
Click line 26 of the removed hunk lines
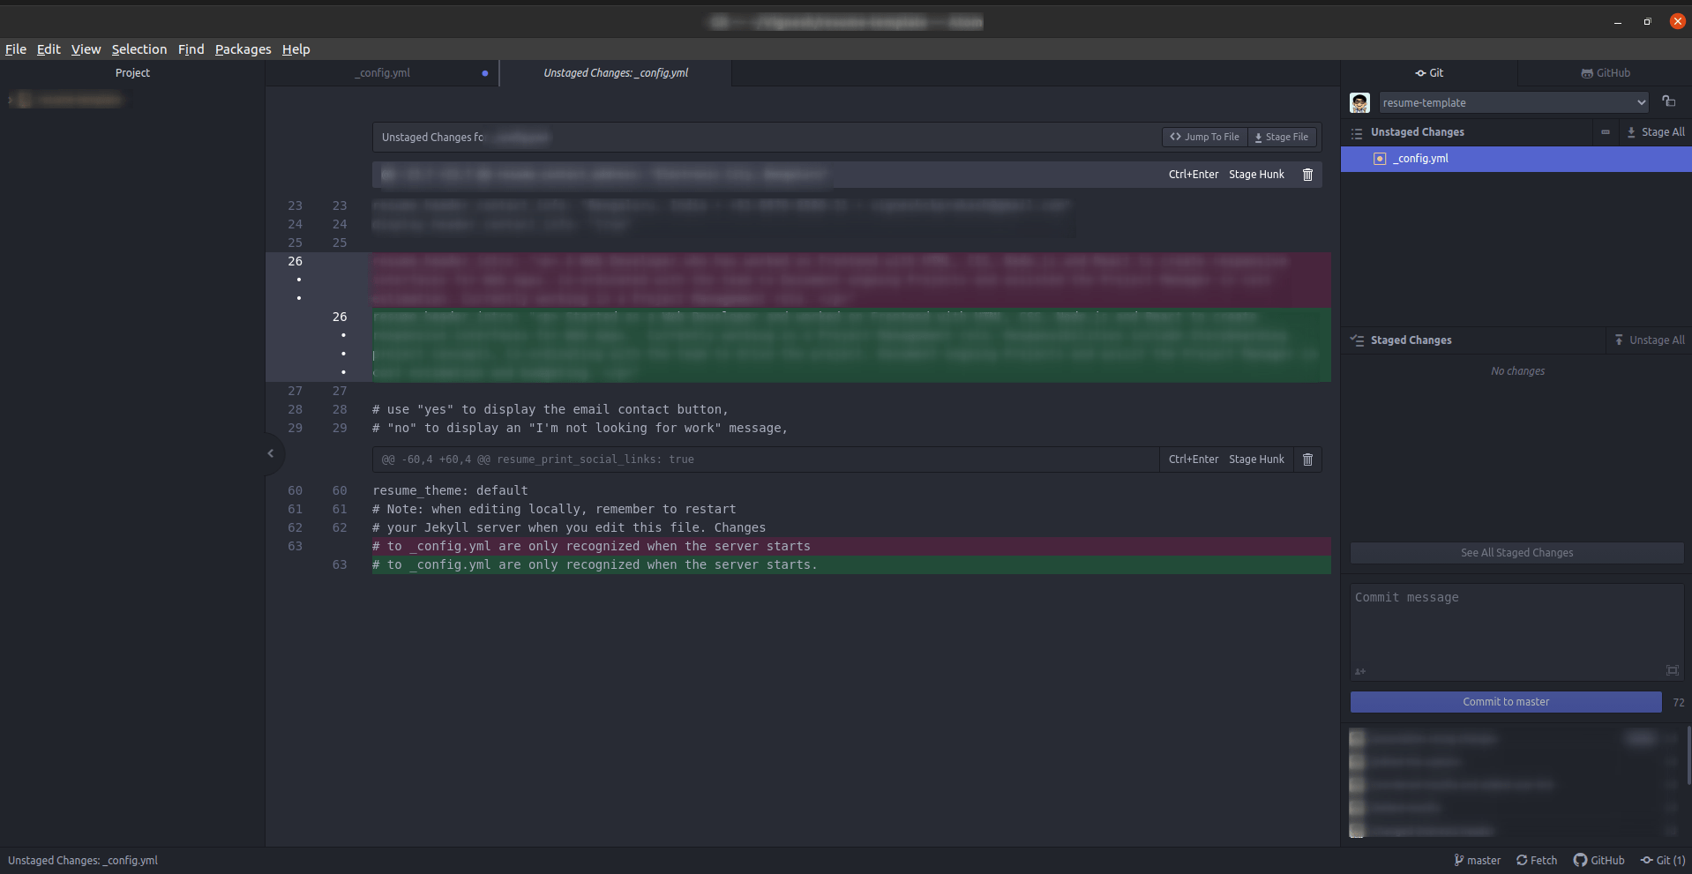[295, 261]
